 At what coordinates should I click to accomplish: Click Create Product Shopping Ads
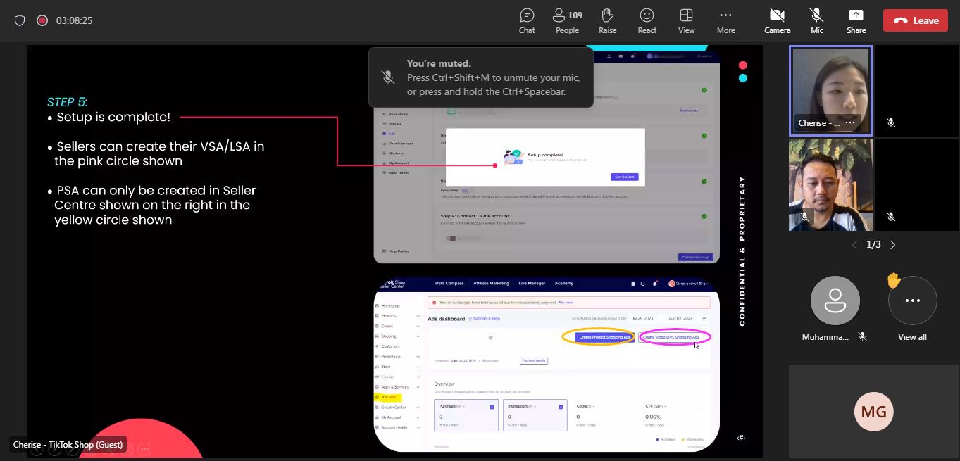click(604, 337)
